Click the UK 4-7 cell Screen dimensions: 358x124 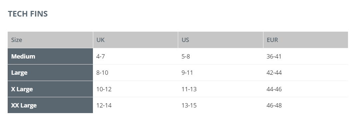[136, 56]
